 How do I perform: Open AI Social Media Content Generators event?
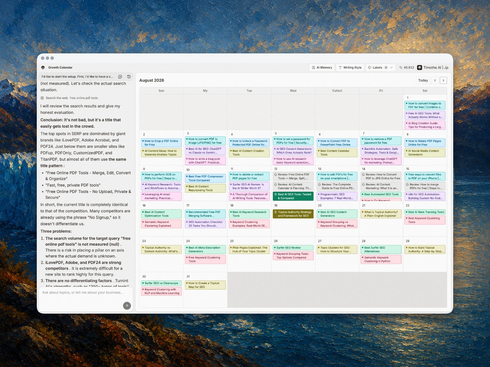[425, 153]
